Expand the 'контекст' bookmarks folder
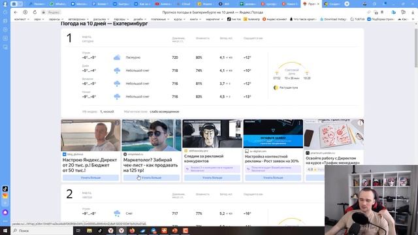Image resolution: width=418 pixels, height=235 pixels. [x=22, y=19]
